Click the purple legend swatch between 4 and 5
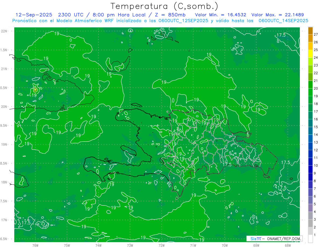This screenshot has height=249, width=323. (x=310, y=208)
